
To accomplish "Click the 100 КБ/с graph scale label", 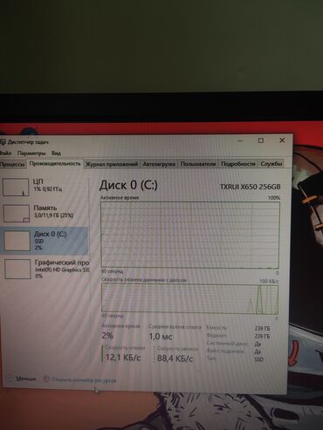I will click(x=269, y=281).
